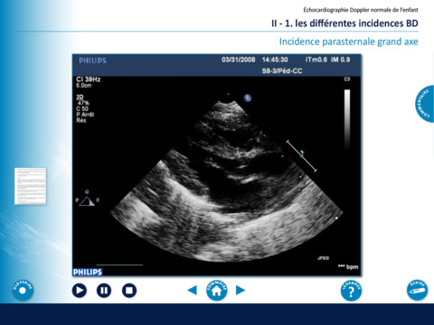Screen dimensions: 434x325
Task: Open the Écrire pen tool
Action: [417, 290]
